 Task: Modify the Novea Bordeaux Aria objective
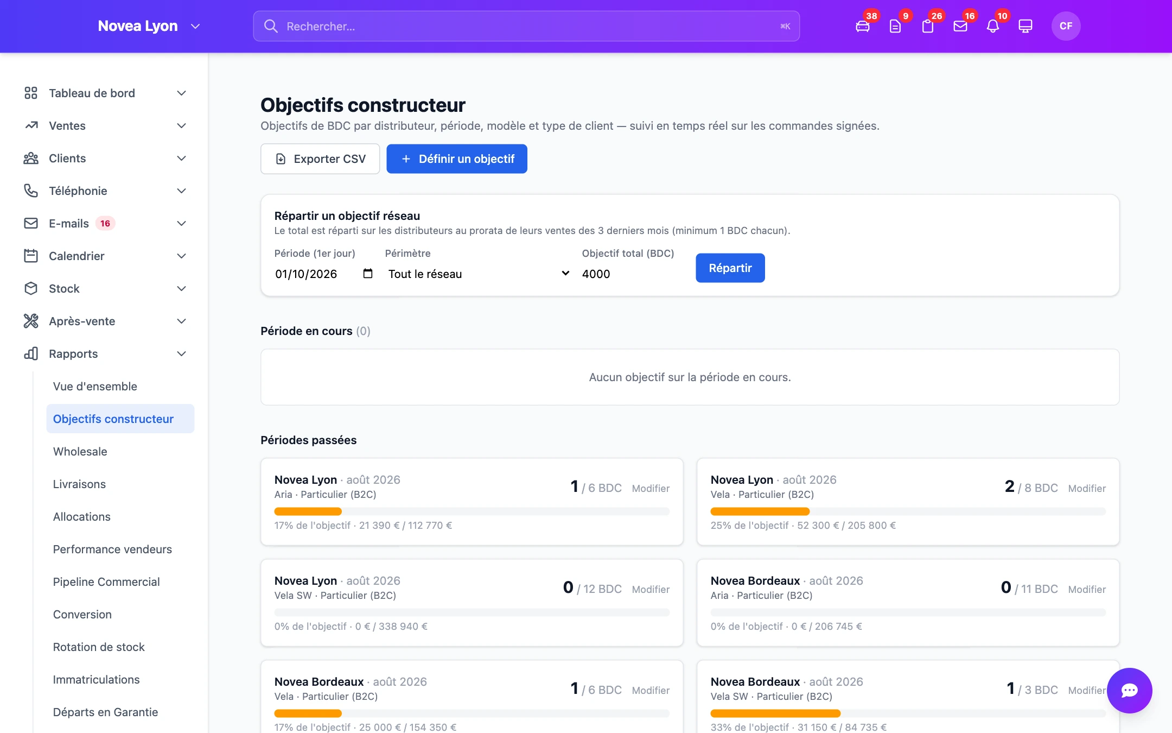pyautogui.click(x=1087, y=589)
